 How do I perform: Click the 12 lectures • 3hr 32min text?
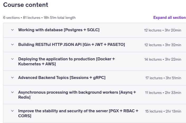163,45
